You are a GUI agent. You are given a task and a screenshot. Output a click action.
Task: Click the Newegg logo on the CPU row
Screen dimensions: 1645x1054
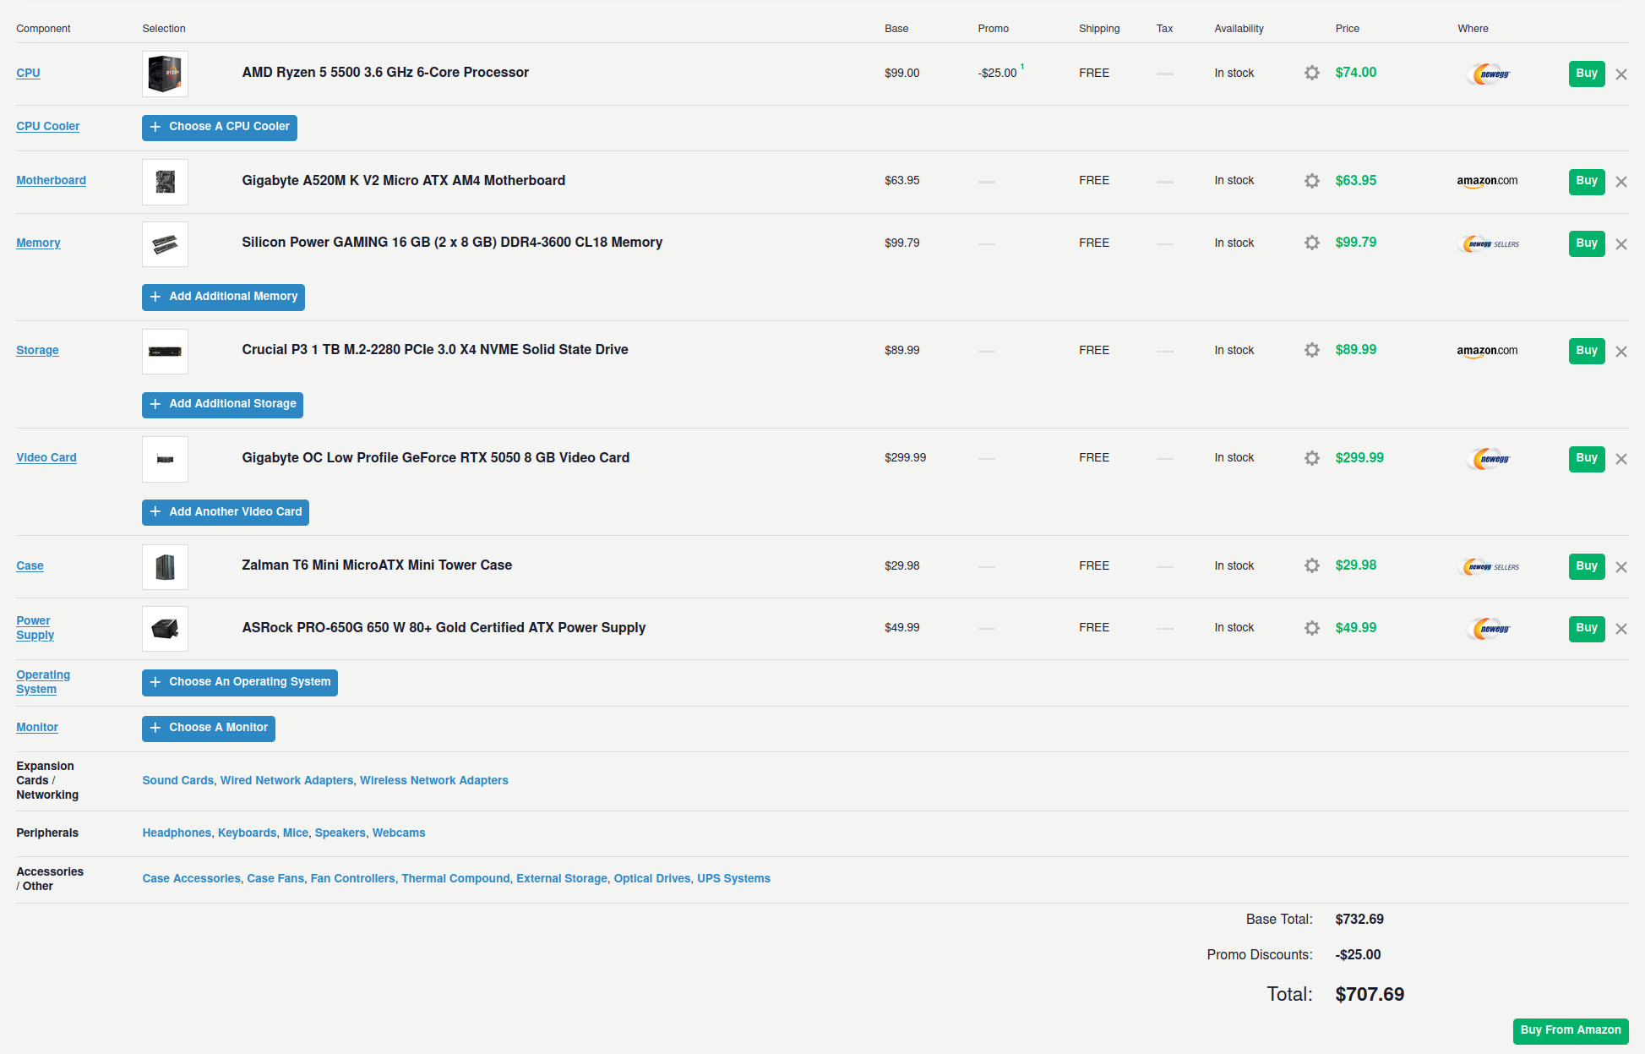1488,74
